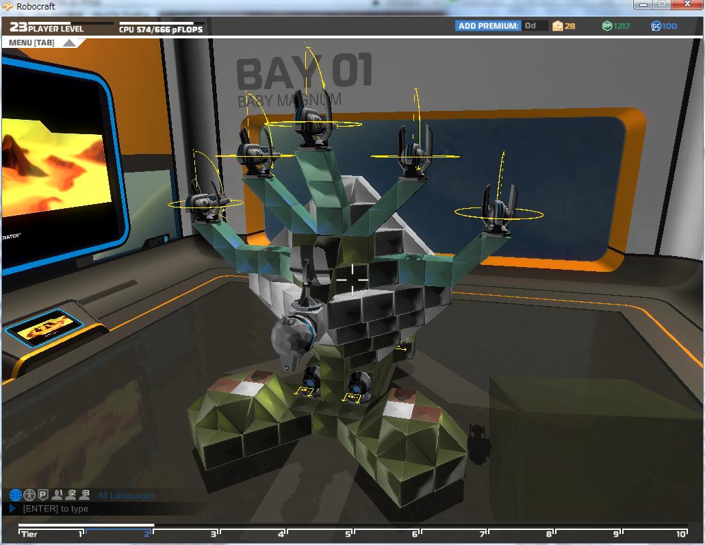
Task: Click the RP balance 1217
Action: coord(621,26)
